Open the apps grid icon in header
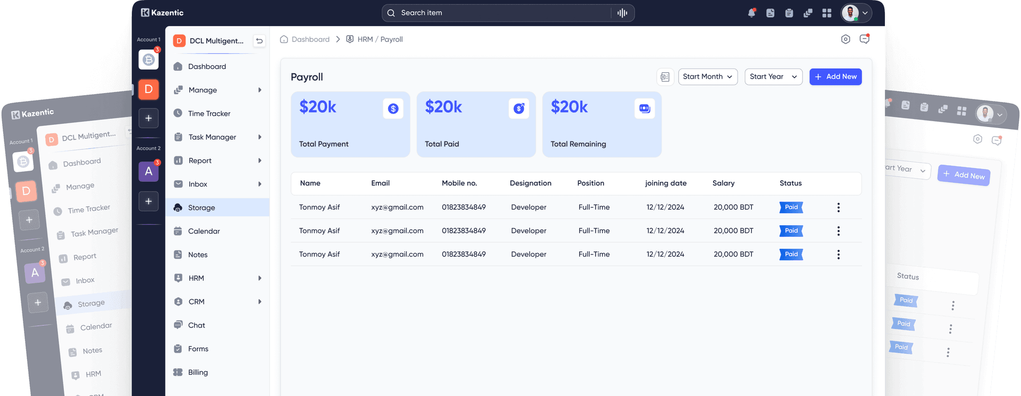 point(826,13)
